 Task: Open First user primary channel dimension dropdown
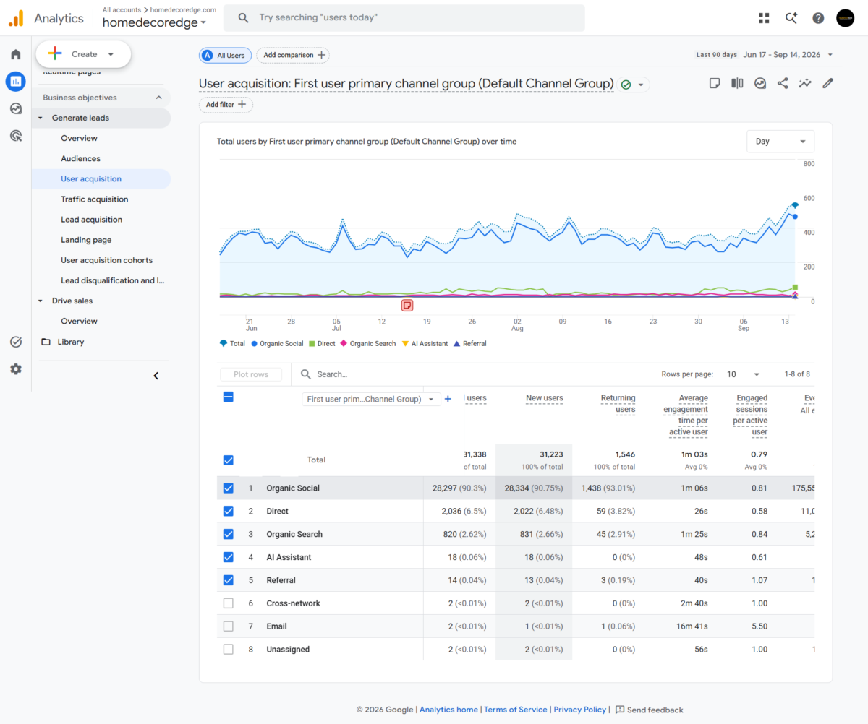[371, 399]
